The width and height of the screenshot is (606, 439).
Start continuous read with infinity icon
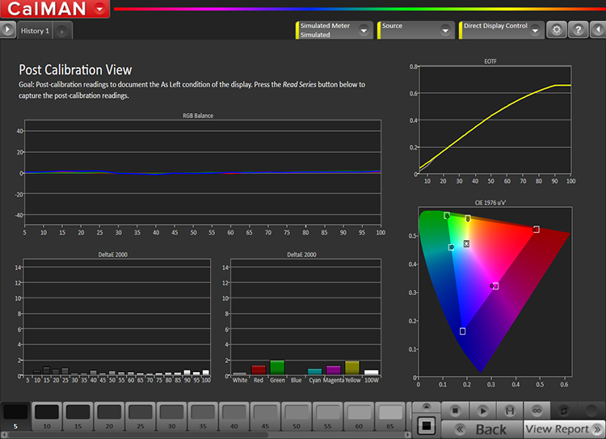coord(537,410)
